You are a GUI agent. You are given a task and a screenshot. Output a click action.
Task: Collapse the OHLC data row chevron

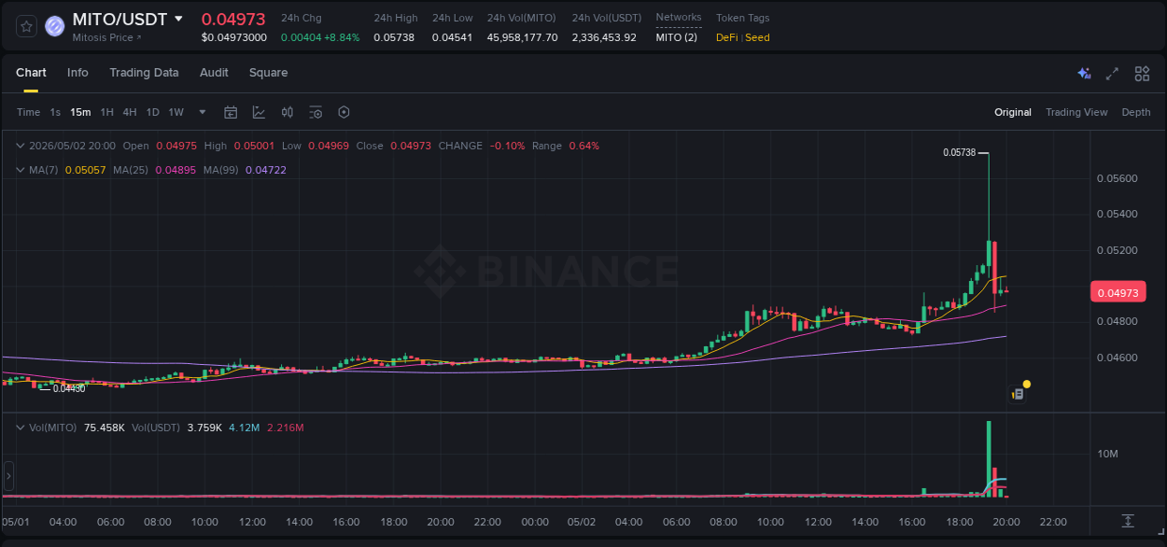pyautogui.click(x=21, y=146)
